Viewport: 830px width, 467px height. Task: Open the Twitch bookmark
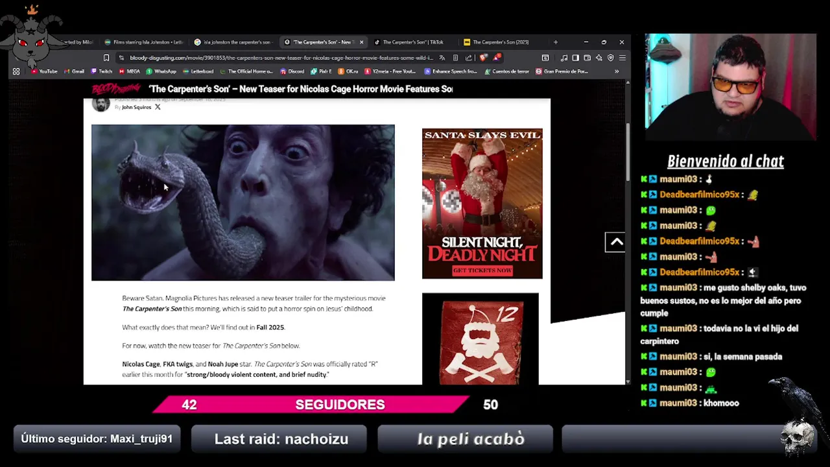click(x=101, y=71)
